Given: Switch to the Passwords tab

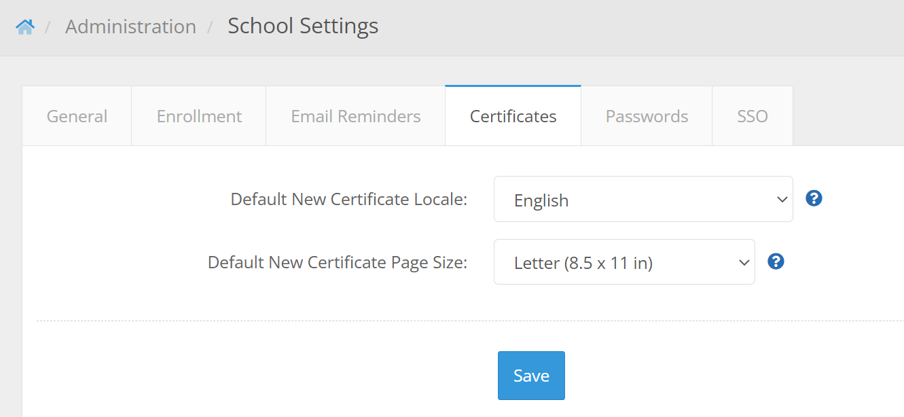Looking at the screenshot, I should pyautogui.click(x=647, y=116).
